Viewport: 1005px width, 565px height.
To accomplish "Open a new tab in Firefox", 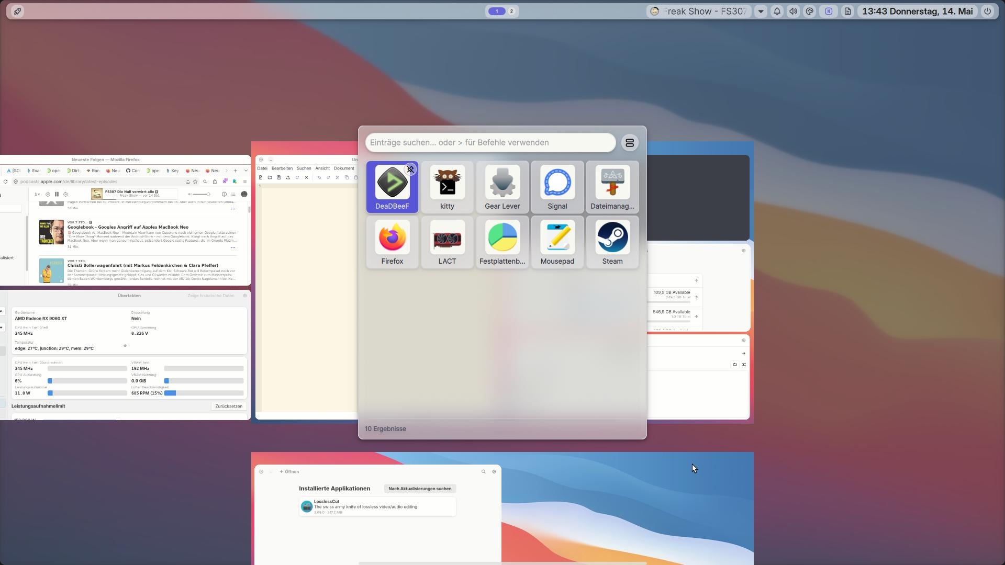I will (x=236, y=171).
